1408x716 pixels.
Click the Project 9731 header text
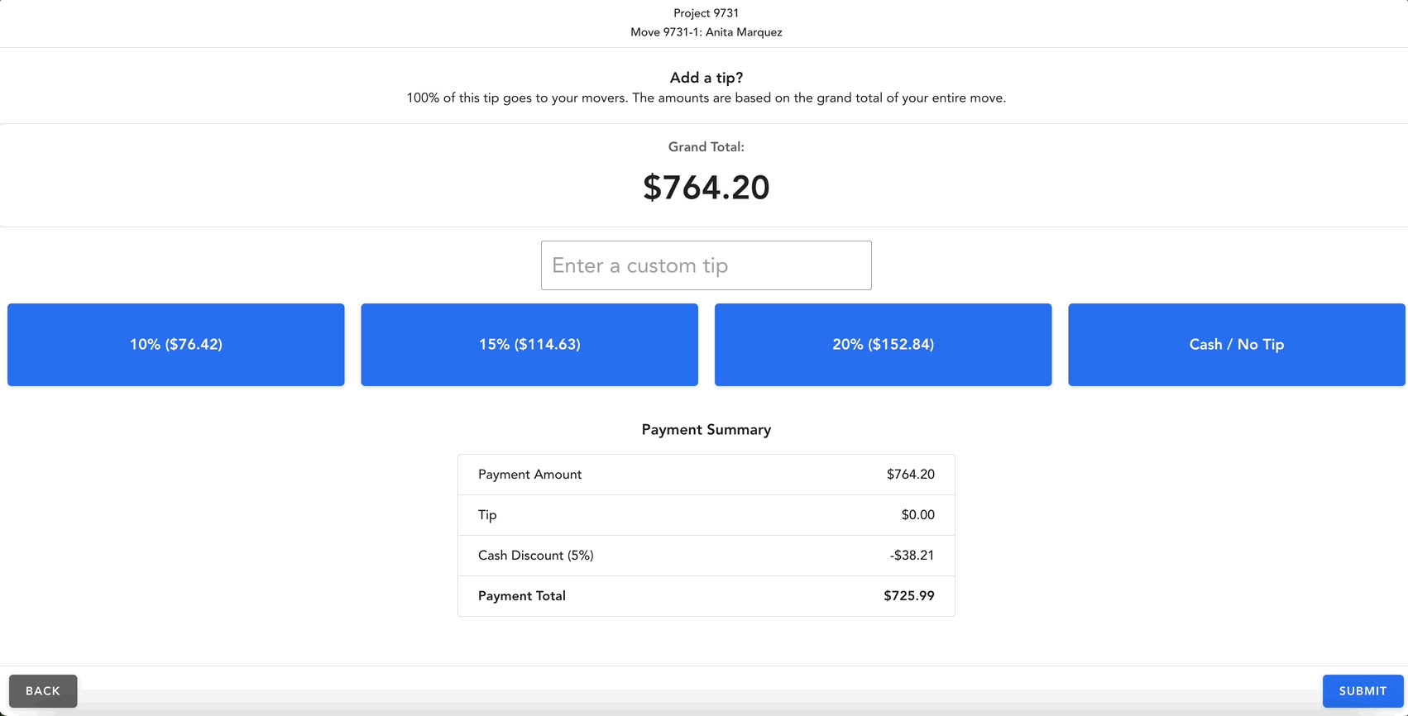[x=706, y=12]
